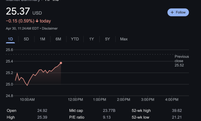The image size is (201, 121).
Task: Click the 4:00 PM axis label
Action: click(x=172, y=99)
